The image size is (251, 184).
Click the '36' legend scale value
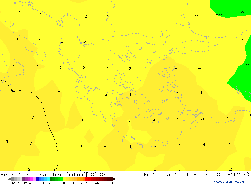(97, 183)
